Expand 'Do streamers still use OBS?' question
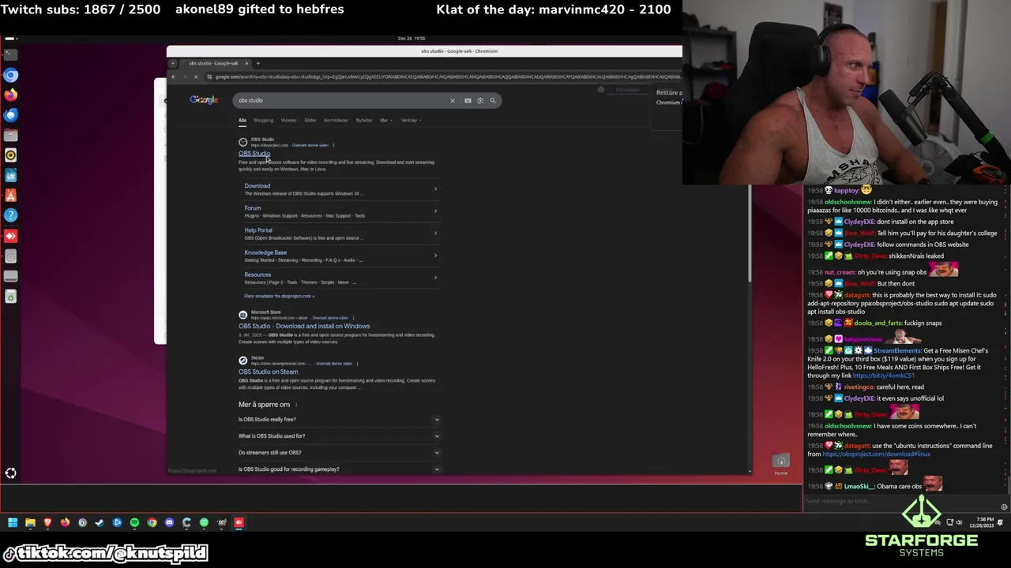Screen dimensions: 1011x568 click(x=339, y=453)
